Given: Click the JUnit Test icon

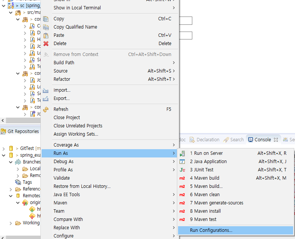Looking at the screenshot, I should coord(182,170).
